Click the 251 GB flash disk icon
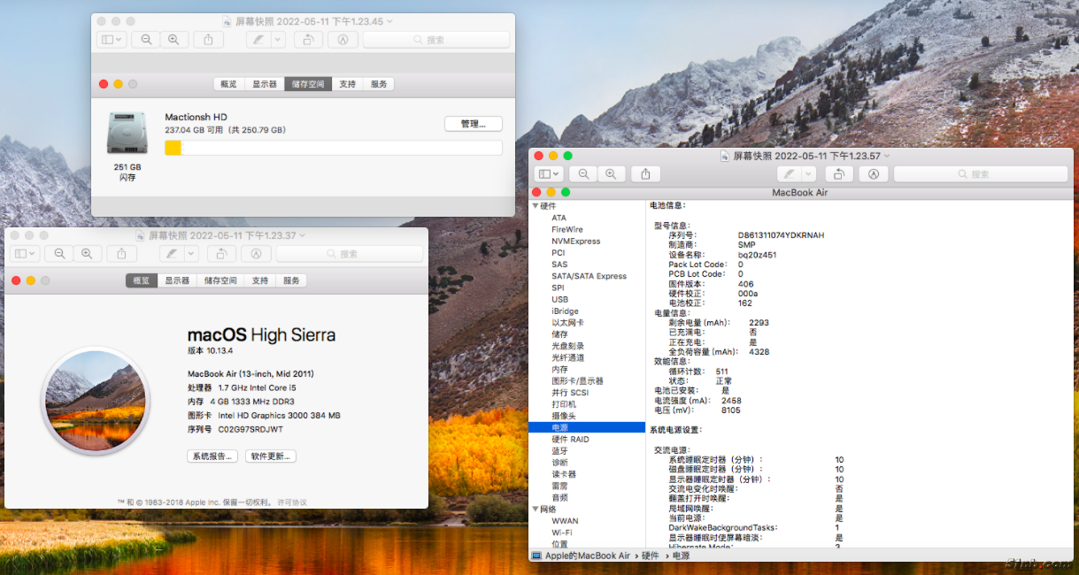 pos(127,134)
